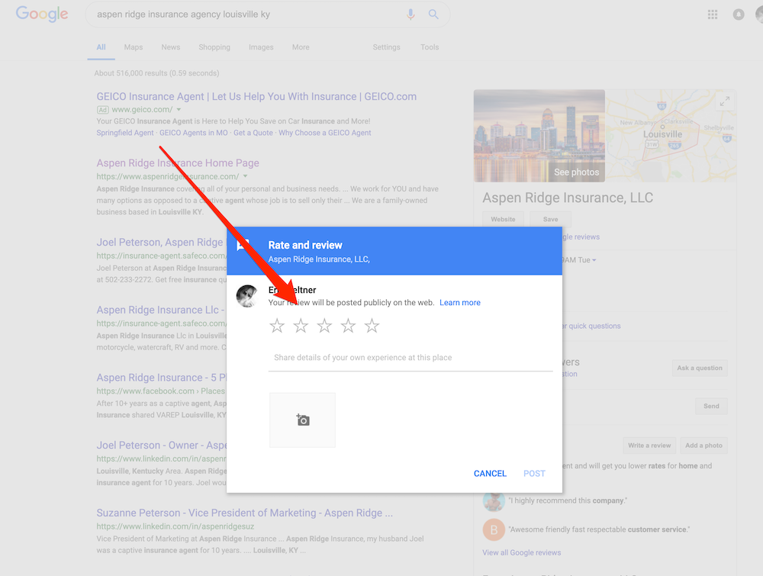The image size is (763, 576).
Task: Cancel the review dialog
Action: 490,473
